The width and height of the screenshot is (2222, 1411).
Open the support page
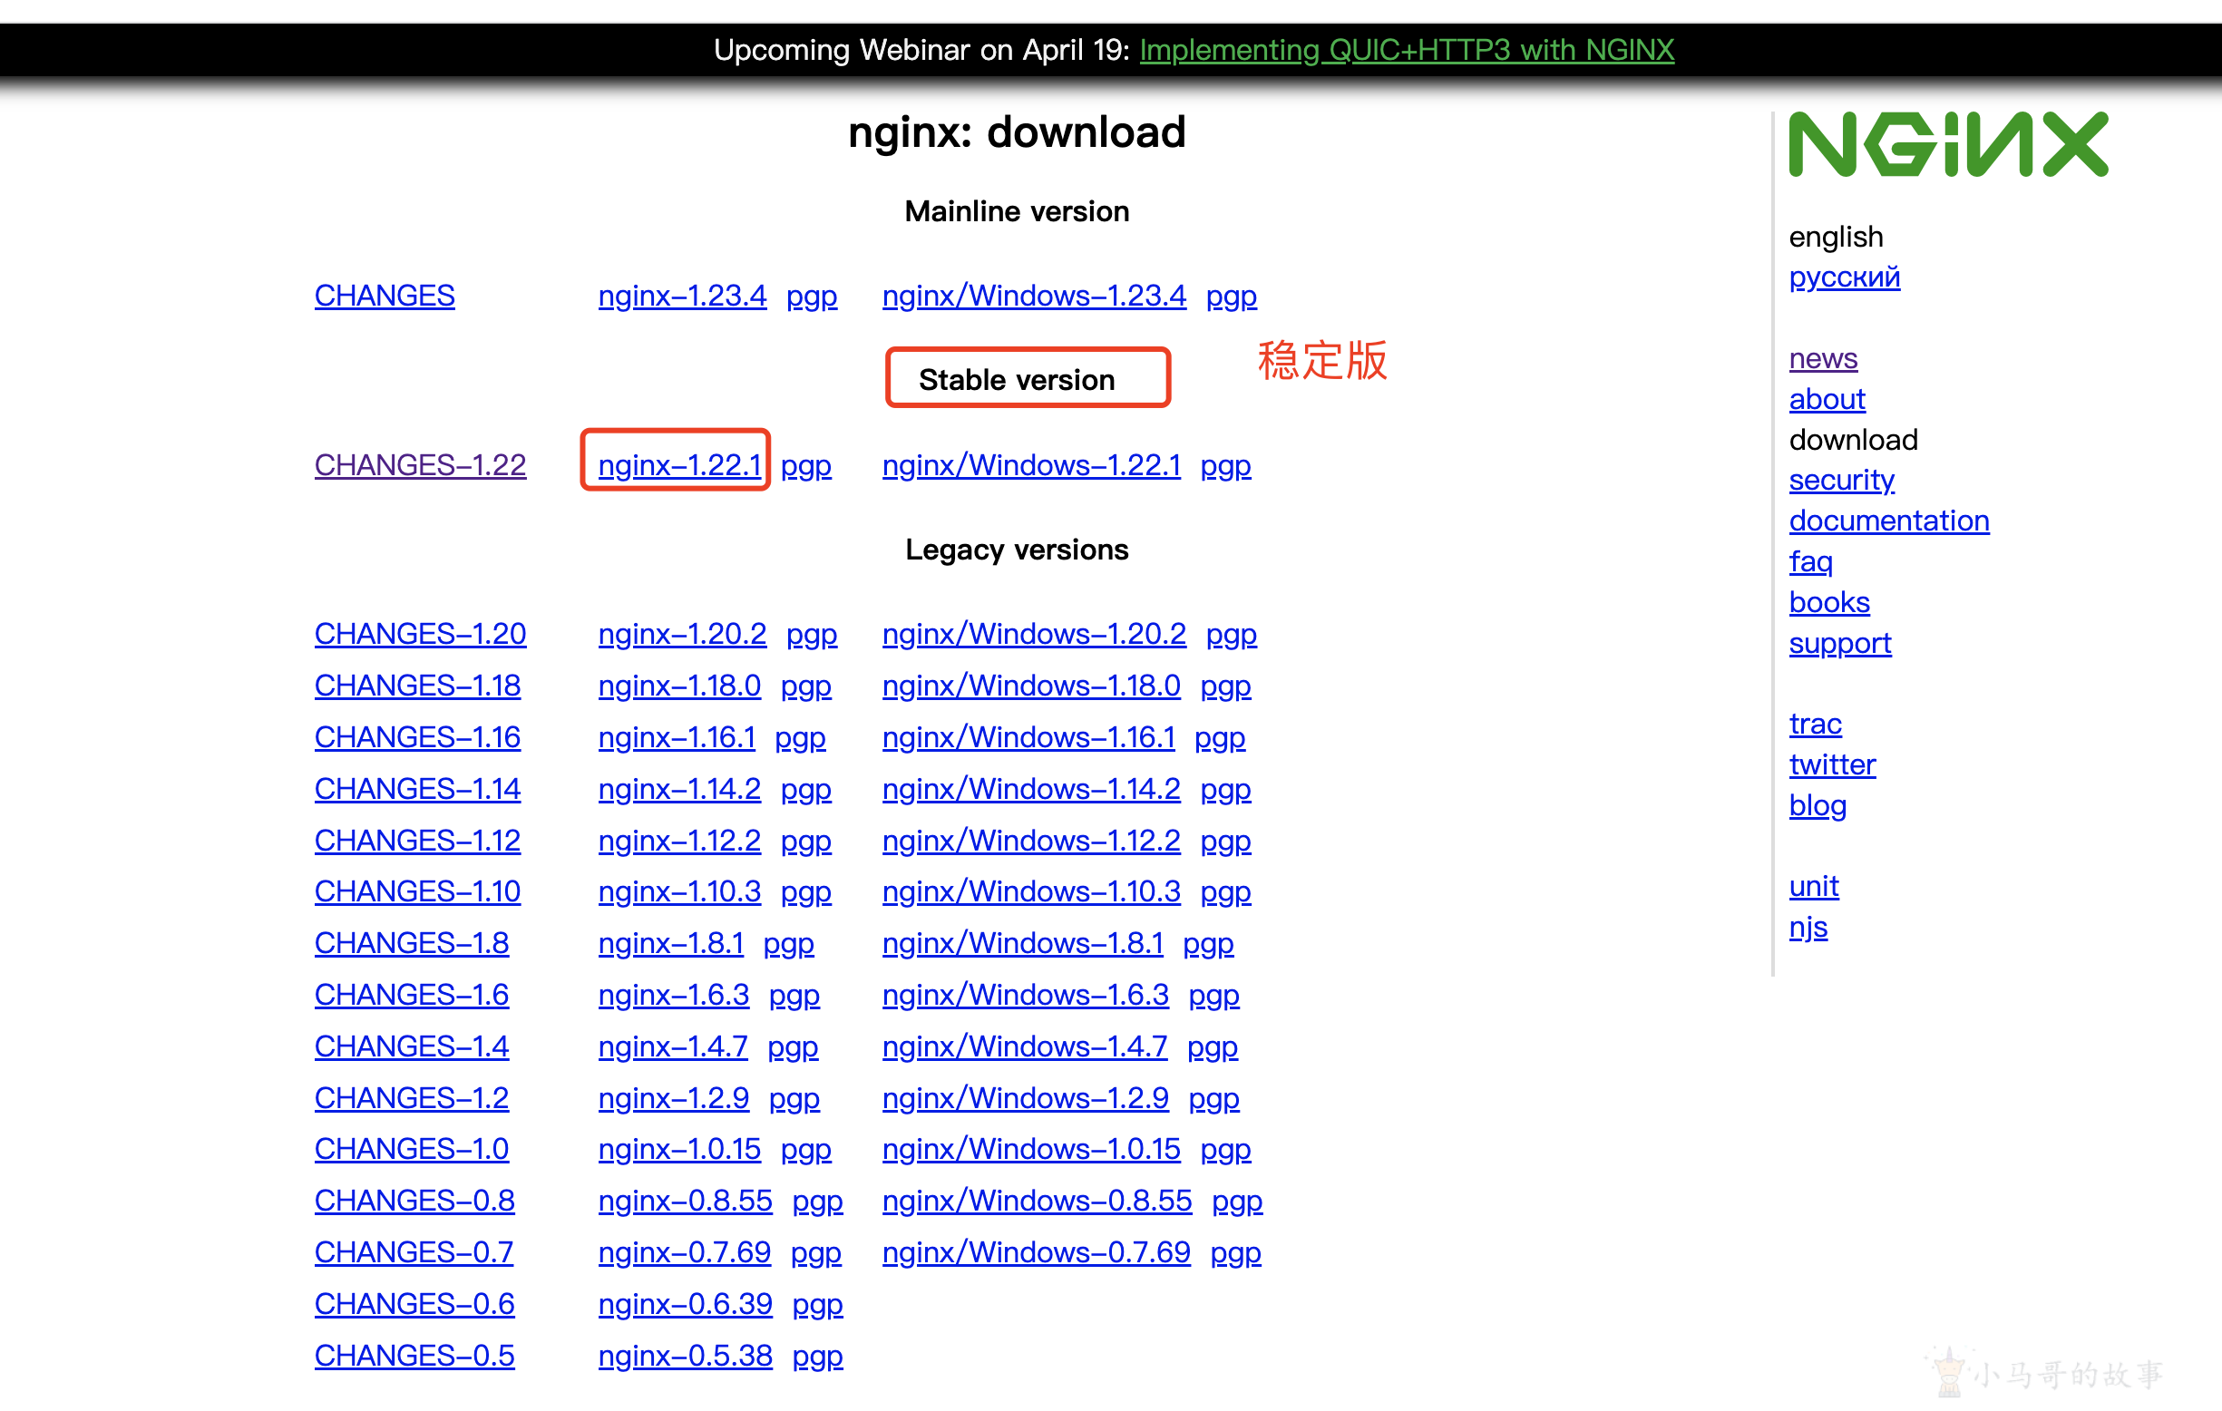(x=1839, y=643)
